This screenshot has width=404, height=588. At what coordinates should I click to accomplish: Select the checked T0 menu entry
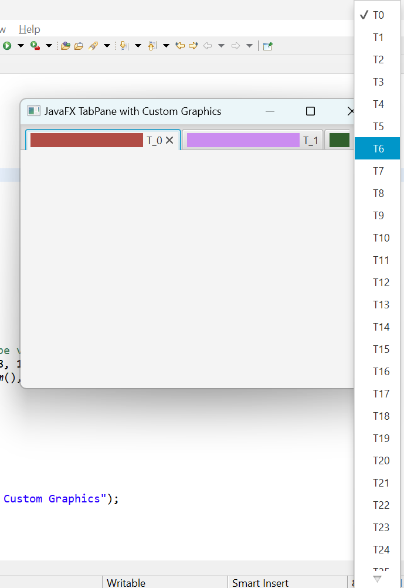[x=378, y=15]
